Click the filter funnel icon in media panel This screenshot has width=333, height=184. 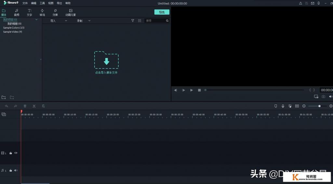133,21
